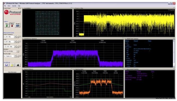
Task: Click the Spectrum Mask RBW value
Action: [x=105, y=73]
